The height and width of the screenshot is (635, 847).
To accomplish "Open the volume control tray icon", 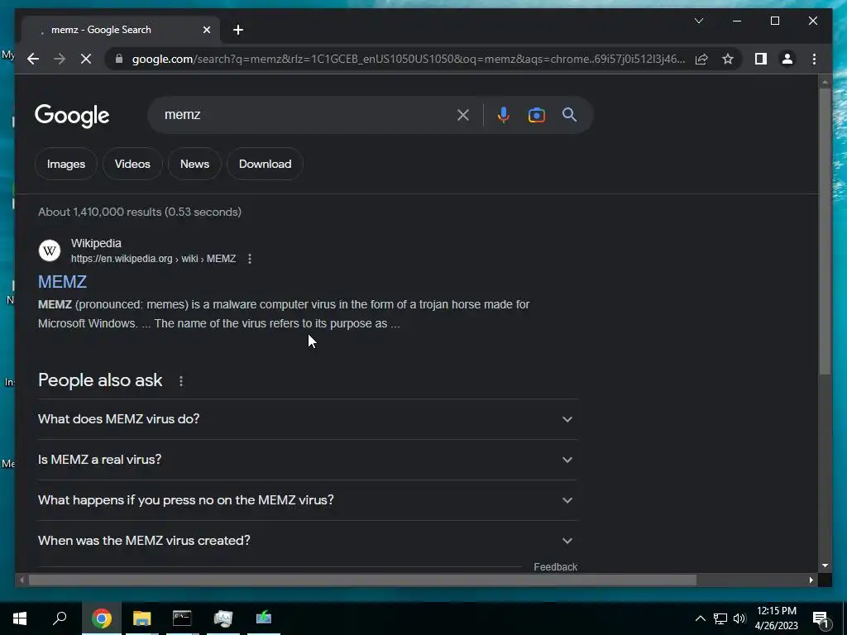I will coord(739,618).
